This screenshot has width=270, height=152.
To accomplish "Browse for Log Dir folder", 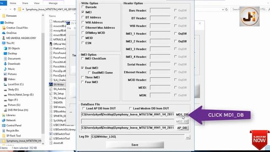I will click(187, 137).
